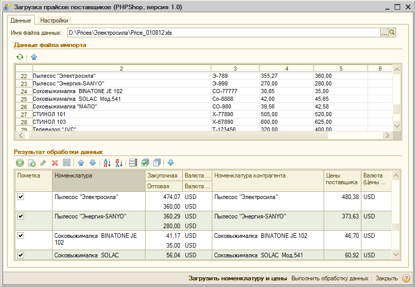Finish editing with the floppy OK icon
Image resolution: width=415 pixels, height=287 pixels.
pyautogui.click(x=66, y=163)
